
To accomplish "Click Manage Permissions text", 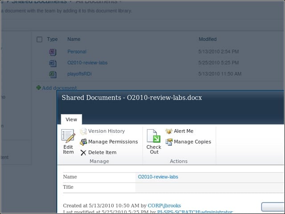I will 113,142.
